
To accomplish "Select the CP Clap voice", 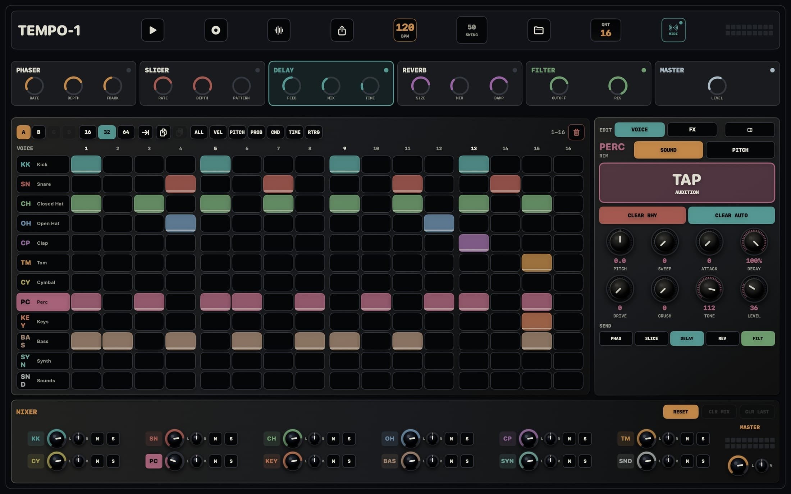I will point(43,243).
